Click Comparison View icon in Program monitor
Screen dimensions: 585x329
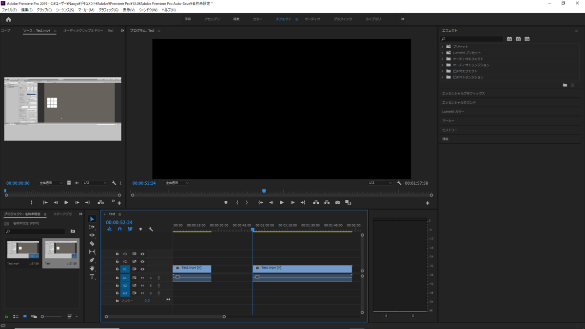click(x=348, y=202)
